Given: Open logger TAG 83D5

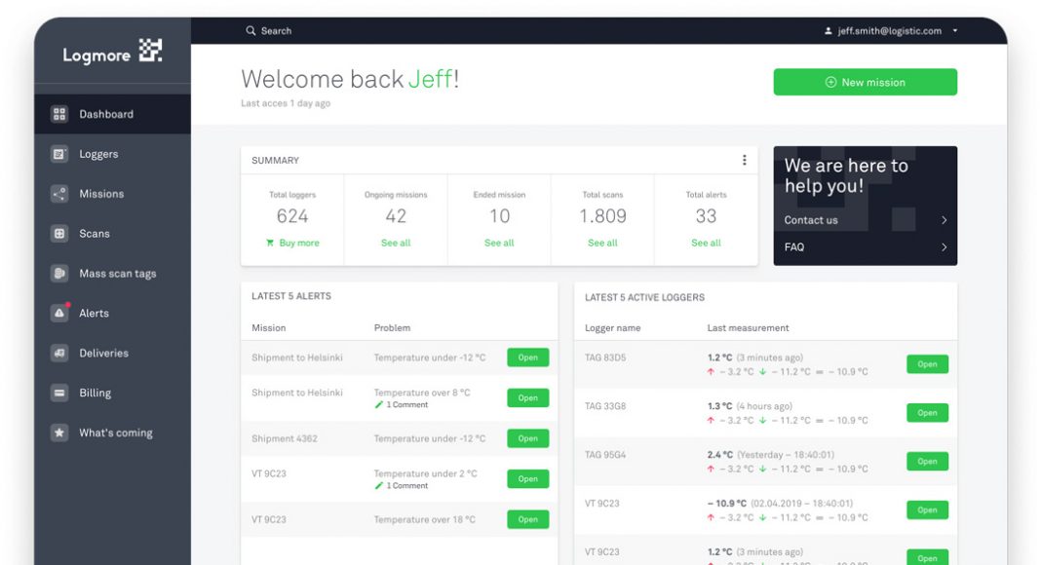Looking at the screenshot, I should point(928,364).
